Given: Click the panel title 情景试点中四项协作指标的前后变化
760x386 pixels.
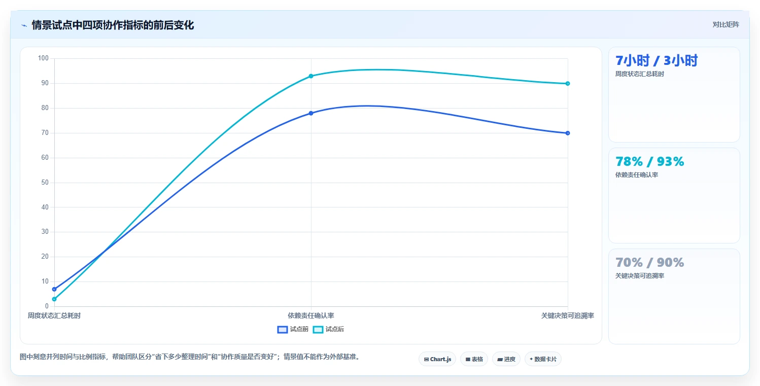Looking at the screenshot, I should pyautogui.click(x=113, y=25).
